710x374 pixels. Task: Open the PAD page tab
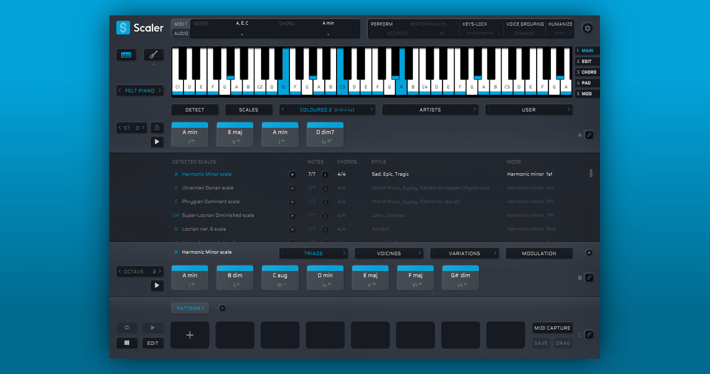tap(588, 83)
